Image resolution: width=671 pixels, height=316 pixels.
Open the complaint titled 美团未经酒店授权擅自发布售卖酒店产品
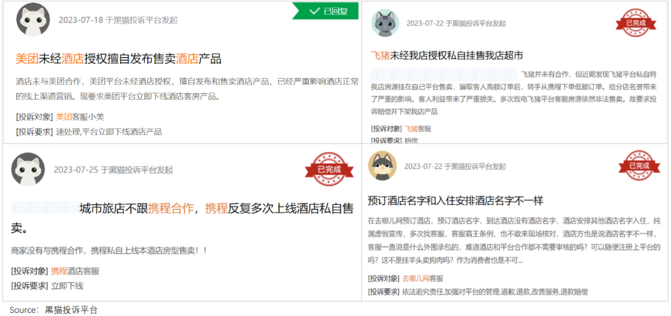pos(118,58)
